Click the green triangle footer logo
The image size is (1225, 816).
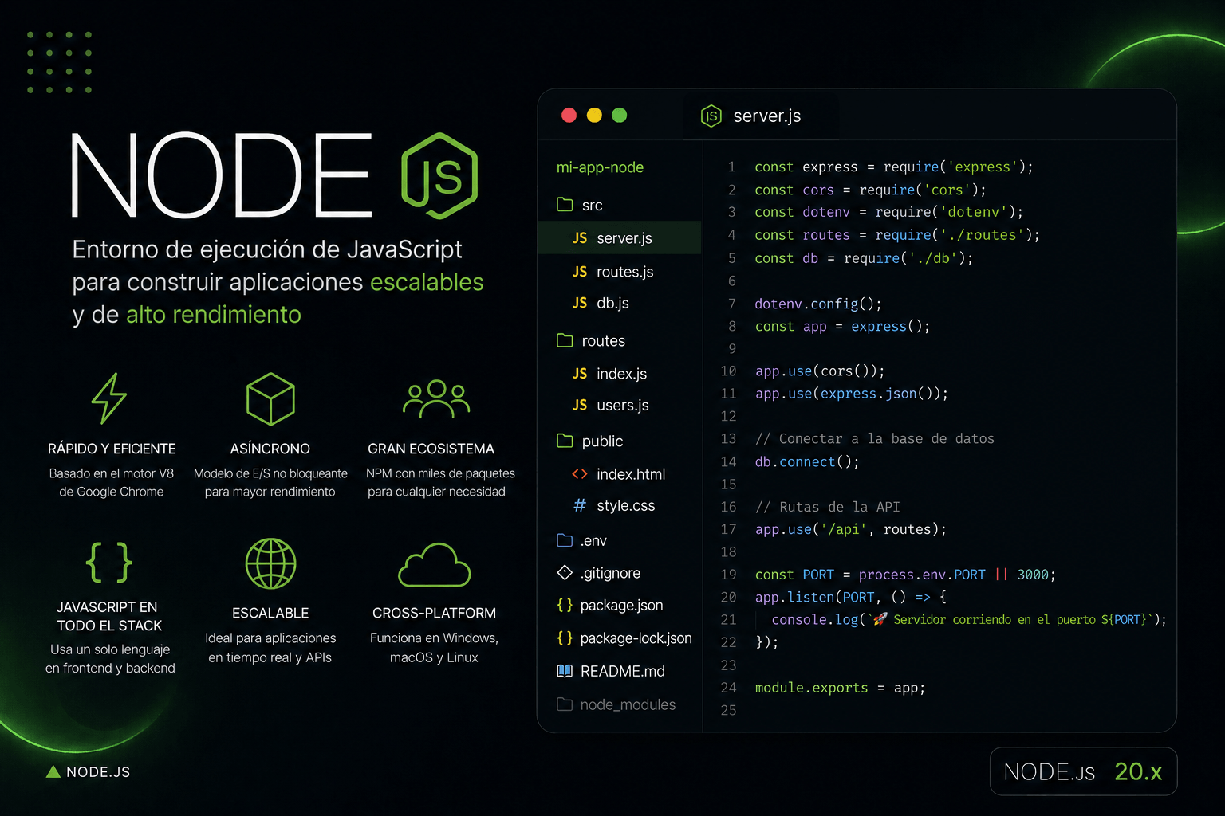53,771
